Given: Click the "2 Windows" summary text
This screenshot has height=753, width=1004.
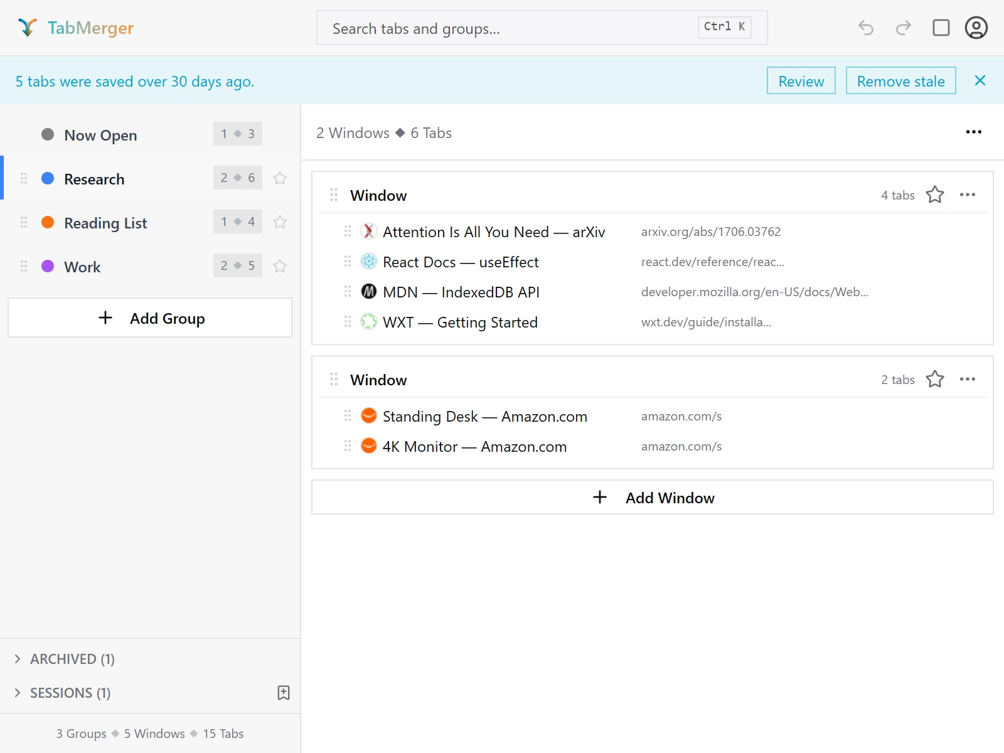Looking at the screenshot, I should click(353, 133).
